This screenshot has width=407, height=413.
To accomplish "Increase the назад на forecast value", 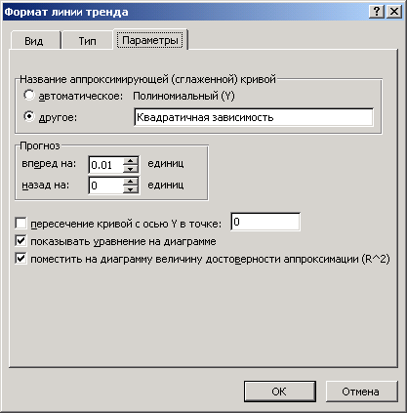I will [x=131, y=182].
